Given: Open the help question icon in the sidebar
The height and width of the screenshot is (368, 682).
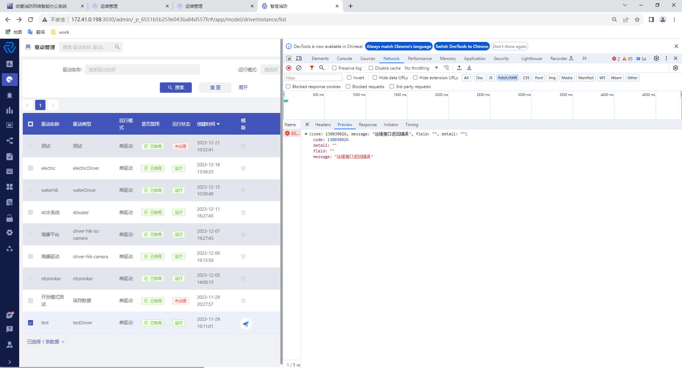Looking at the screenshot, I should point(10,329).
